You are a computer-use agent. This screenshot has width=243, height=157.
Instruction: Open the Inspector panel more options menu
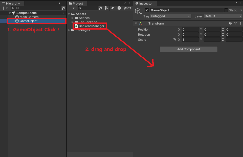[x=240, y=3]
